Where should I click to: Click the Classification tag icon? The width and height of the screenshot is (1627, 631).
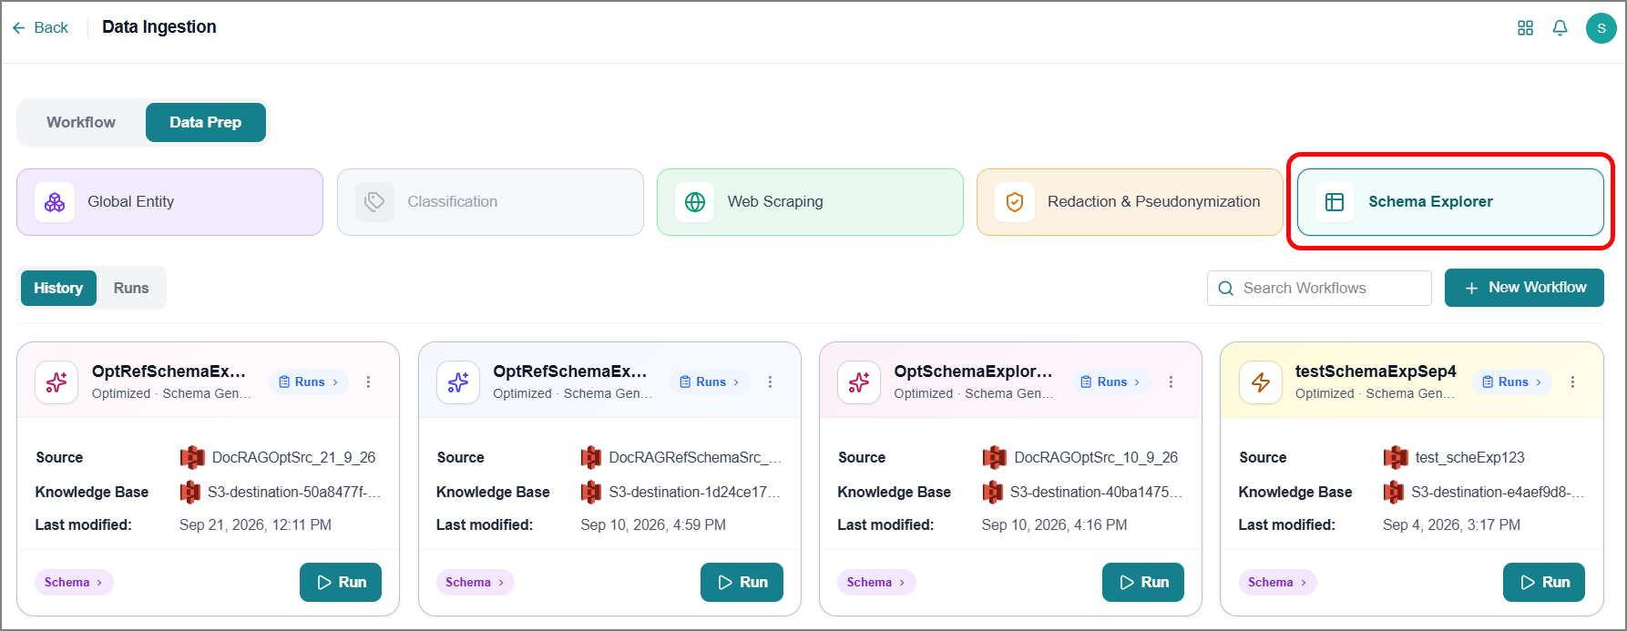point(374,202)
